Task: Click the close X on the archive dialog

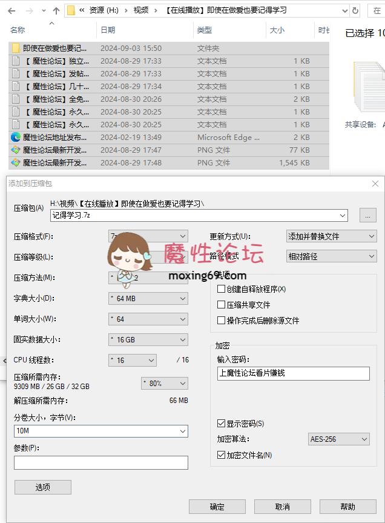Action: coord(375,184)
